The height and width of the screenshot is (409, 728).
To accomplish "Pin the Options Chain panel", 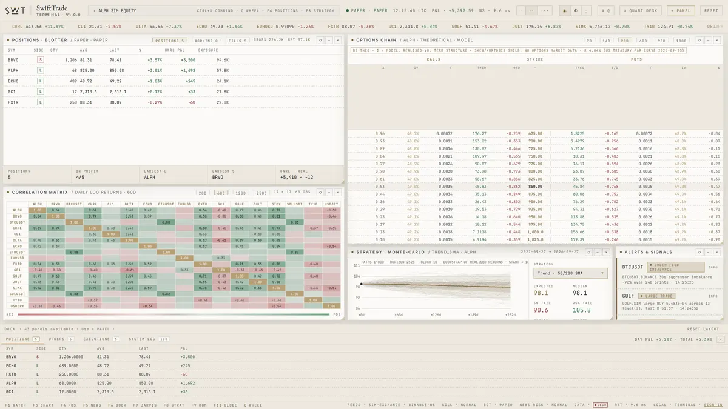I will (x=699, y=40).
